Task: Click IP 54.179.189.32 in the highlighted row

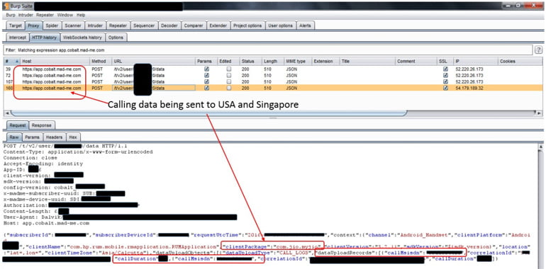Action: 469,88
